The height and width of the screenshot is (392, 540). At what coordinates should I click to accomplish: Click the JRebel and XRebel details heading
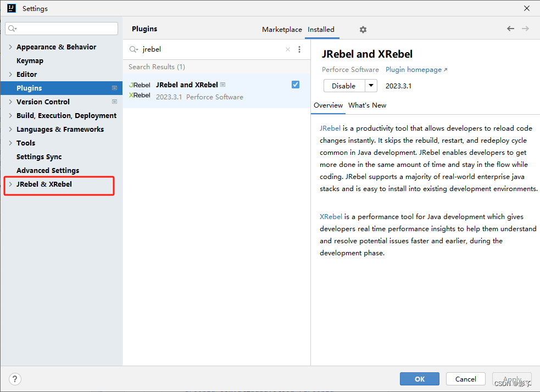(x=367, y=54)
